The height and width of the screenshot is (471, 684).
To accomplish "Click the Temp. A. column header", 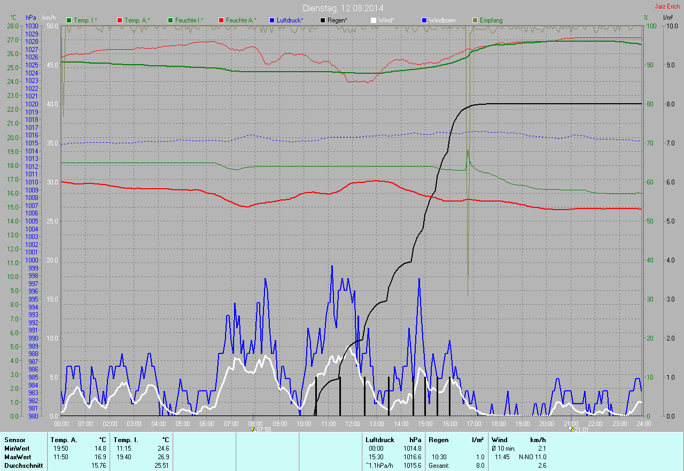I will (64, 439).
